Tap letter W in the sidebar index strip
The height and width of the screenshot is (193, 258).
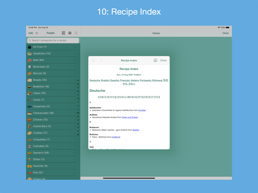tap(78, 135)
